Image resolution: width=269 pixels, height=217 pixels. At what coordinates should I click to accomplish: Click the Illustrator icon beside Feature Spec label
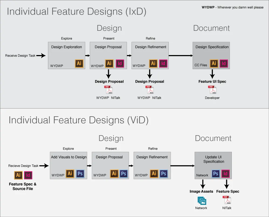click(x=18, y=175)
